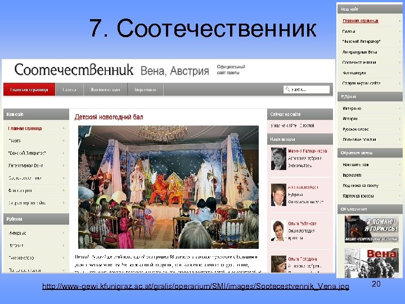
Task: Open Подписка на газету under Обратная связь
Action: click(361, 185)
